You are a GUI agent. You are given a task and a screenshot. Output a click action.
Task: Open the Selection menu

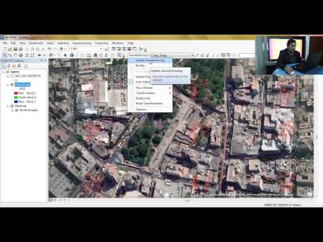[x=63, y=43]
